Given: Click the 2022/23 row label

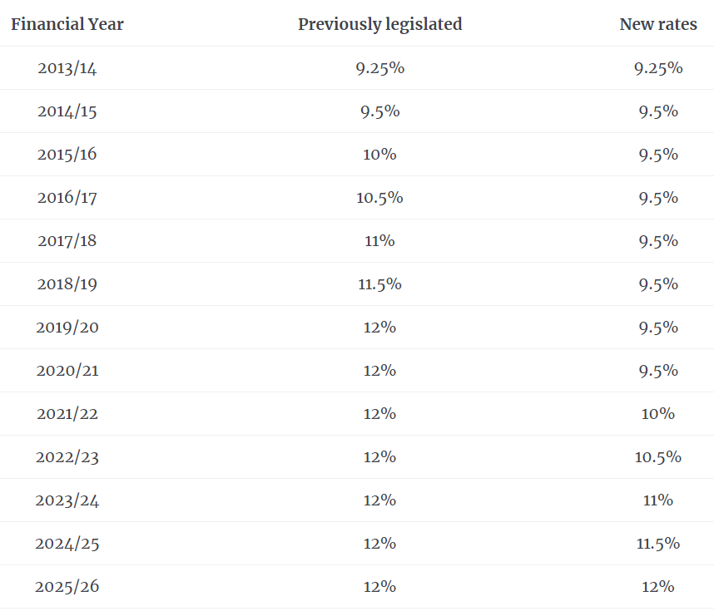Looking at the screenshot, I should (x=67, y=457).
